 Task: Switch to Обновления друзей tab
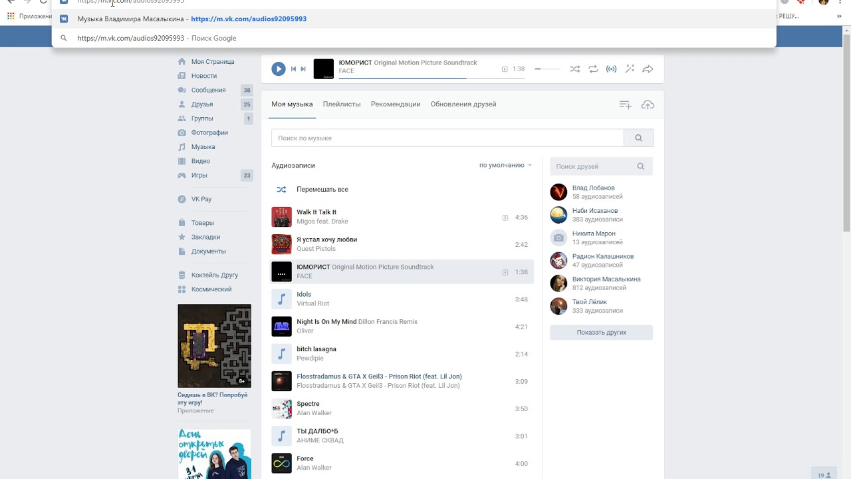pos(463,104)
